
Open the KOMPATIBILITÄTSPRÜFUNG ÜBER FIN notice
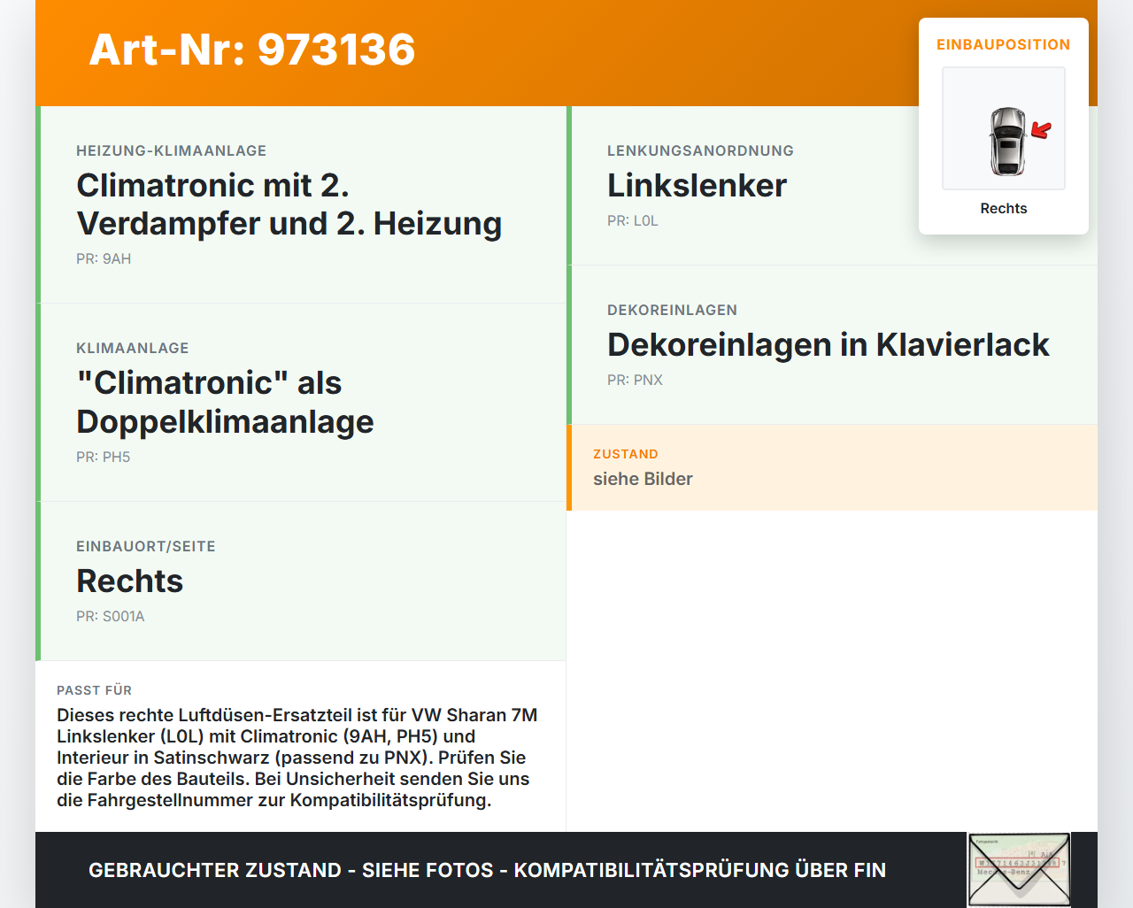(487, 870)
